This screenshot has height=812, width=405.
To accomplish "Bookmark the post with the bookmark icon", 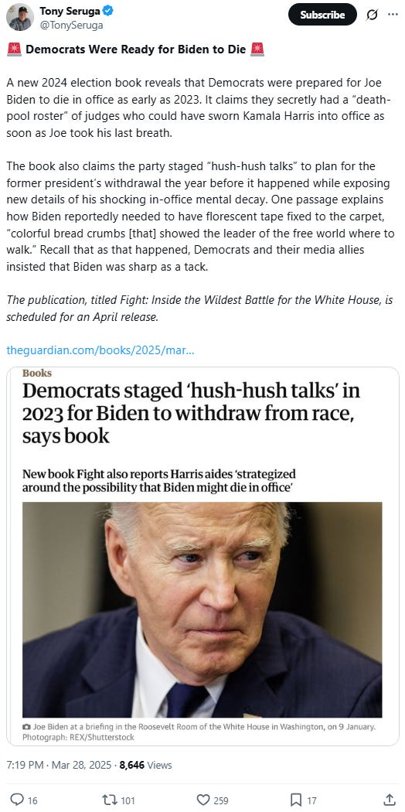I will (x=296, y=800).
